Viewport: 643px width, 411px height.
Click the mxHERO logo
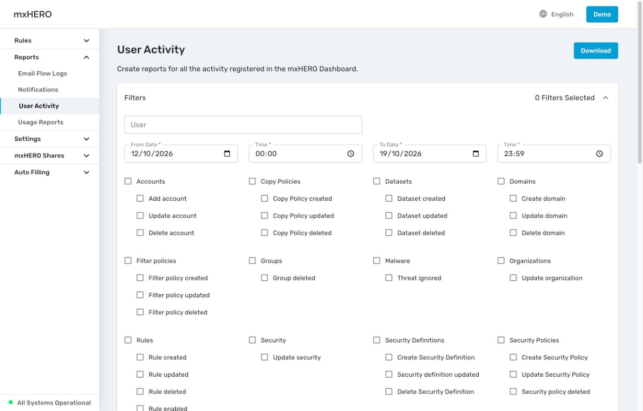(x=33, y=14)
